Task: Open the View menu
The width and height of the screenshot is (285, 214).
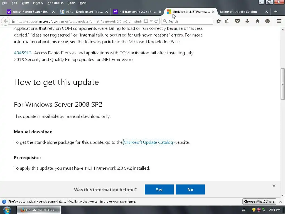Action: point(25,3)
